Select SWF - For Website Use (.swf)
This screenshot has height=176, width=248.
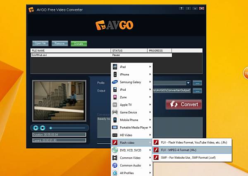pyautogui.click(x=192, y=157)
